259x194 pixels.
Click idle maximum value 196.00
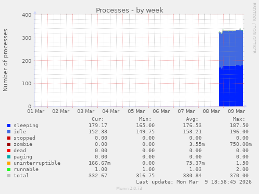[239, 132]
